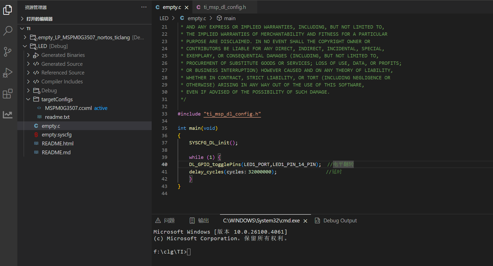
Task: Close the cmd.exe terminal tab
Action: pos(305,221)
